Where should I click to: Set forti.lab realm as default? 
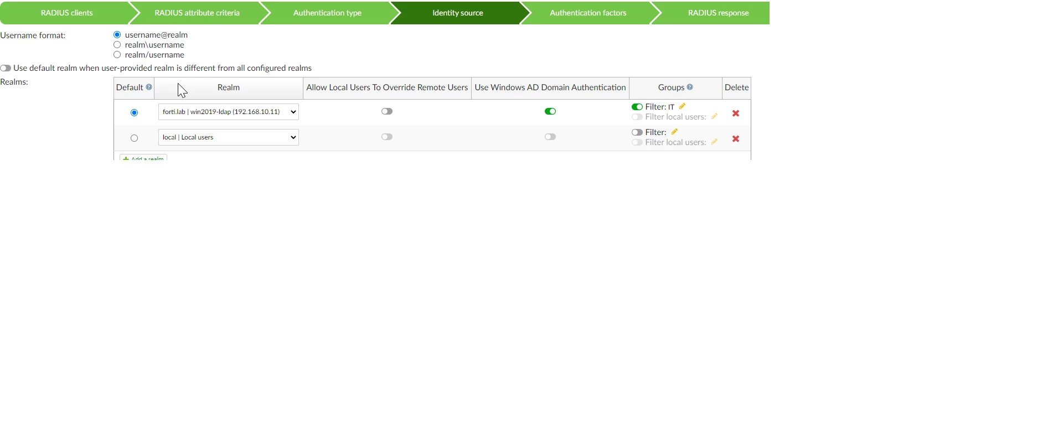(x=134, y=113)
